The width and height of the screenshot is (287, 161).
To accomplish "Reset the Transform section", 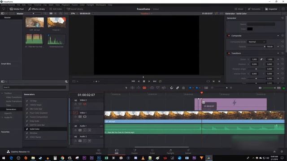I will [x=283, y=53].
